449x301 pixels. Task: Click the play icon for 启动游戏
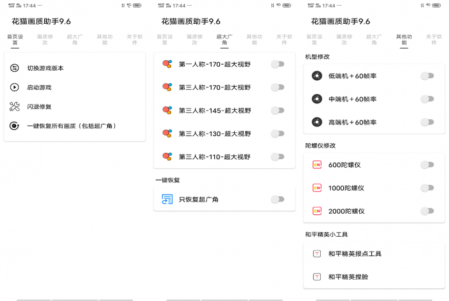pyautogui.click(x=15, y=87)
